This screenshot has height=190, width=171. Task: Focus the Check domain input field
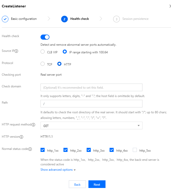(91, 87)
